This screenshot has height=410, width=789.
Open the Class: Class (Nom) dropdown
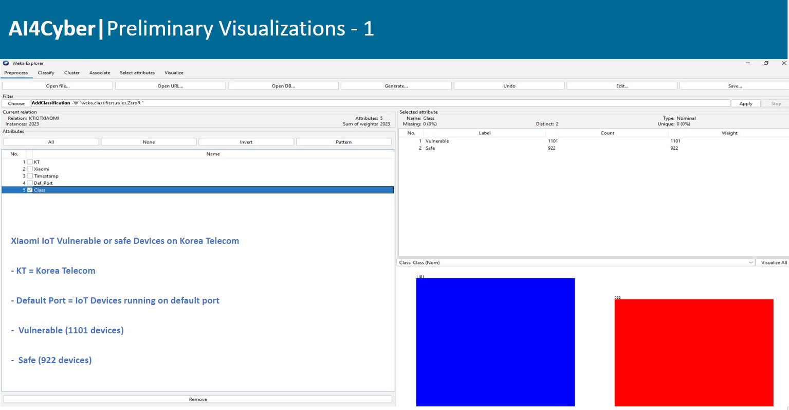[x=576, y=262]
